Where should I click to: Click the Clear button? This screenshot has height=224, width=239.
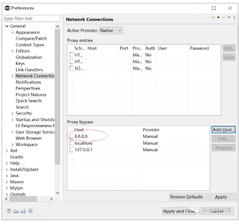tap(229, 57)
